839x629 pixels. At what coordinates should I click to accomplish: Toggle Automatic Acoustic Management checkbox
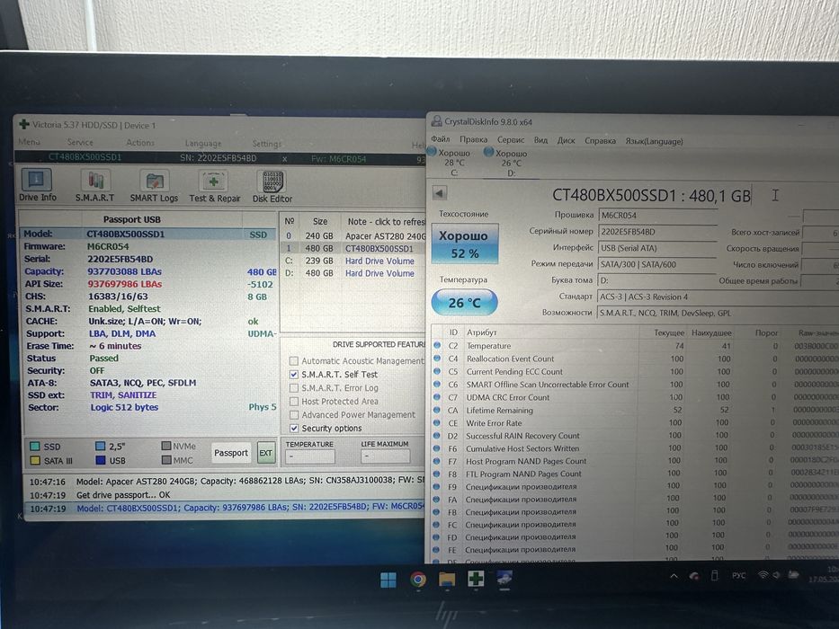294,361
